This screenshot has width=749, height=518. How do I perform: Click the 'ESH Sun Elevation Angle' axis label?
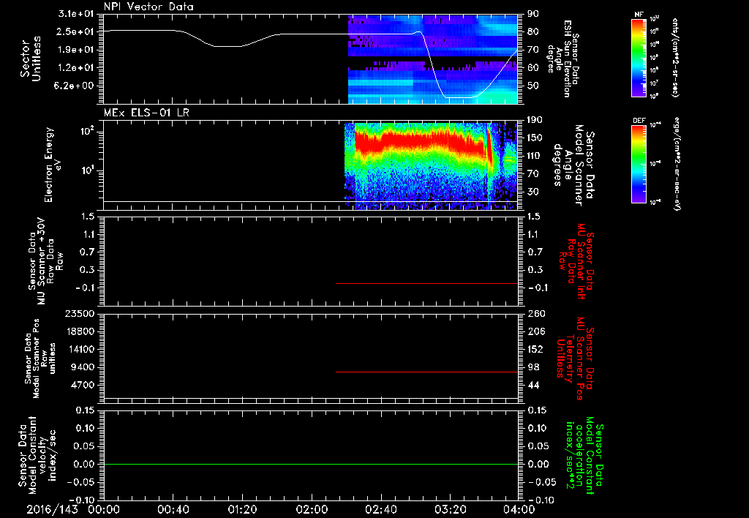[564, 59]
